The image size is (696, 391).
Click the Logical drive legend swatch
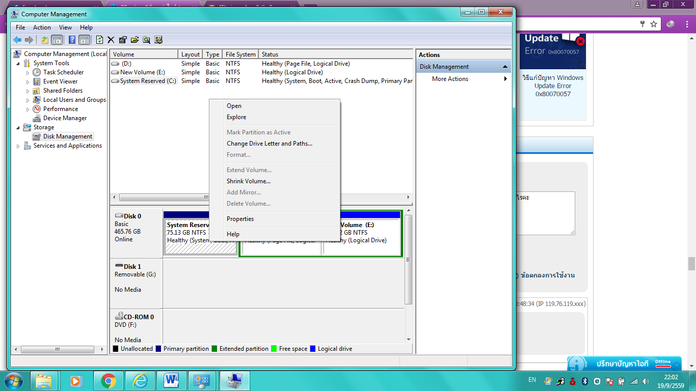tap(313, 349)
